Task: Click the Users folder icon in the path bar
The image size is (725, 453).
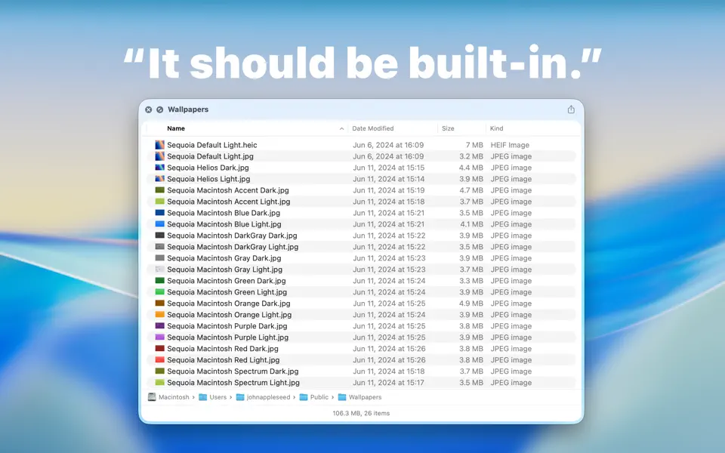Action: point(202,397)
